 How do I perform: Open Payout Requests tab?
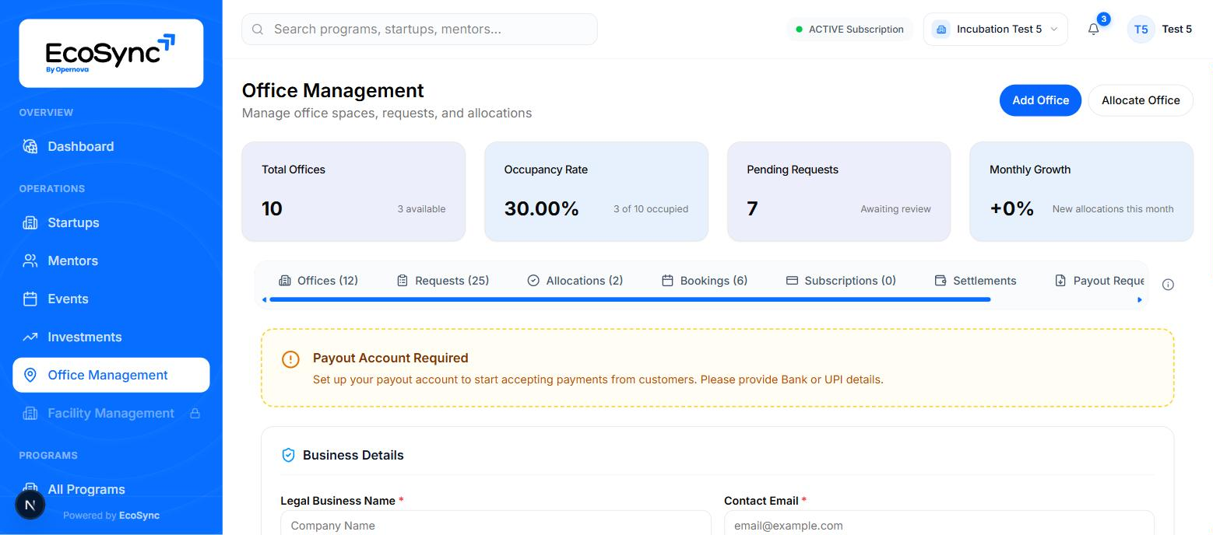(1099, 281)
